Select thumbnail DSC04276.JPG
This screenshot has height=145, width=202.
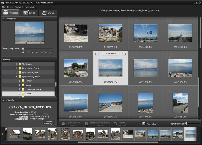click(111, 103)
